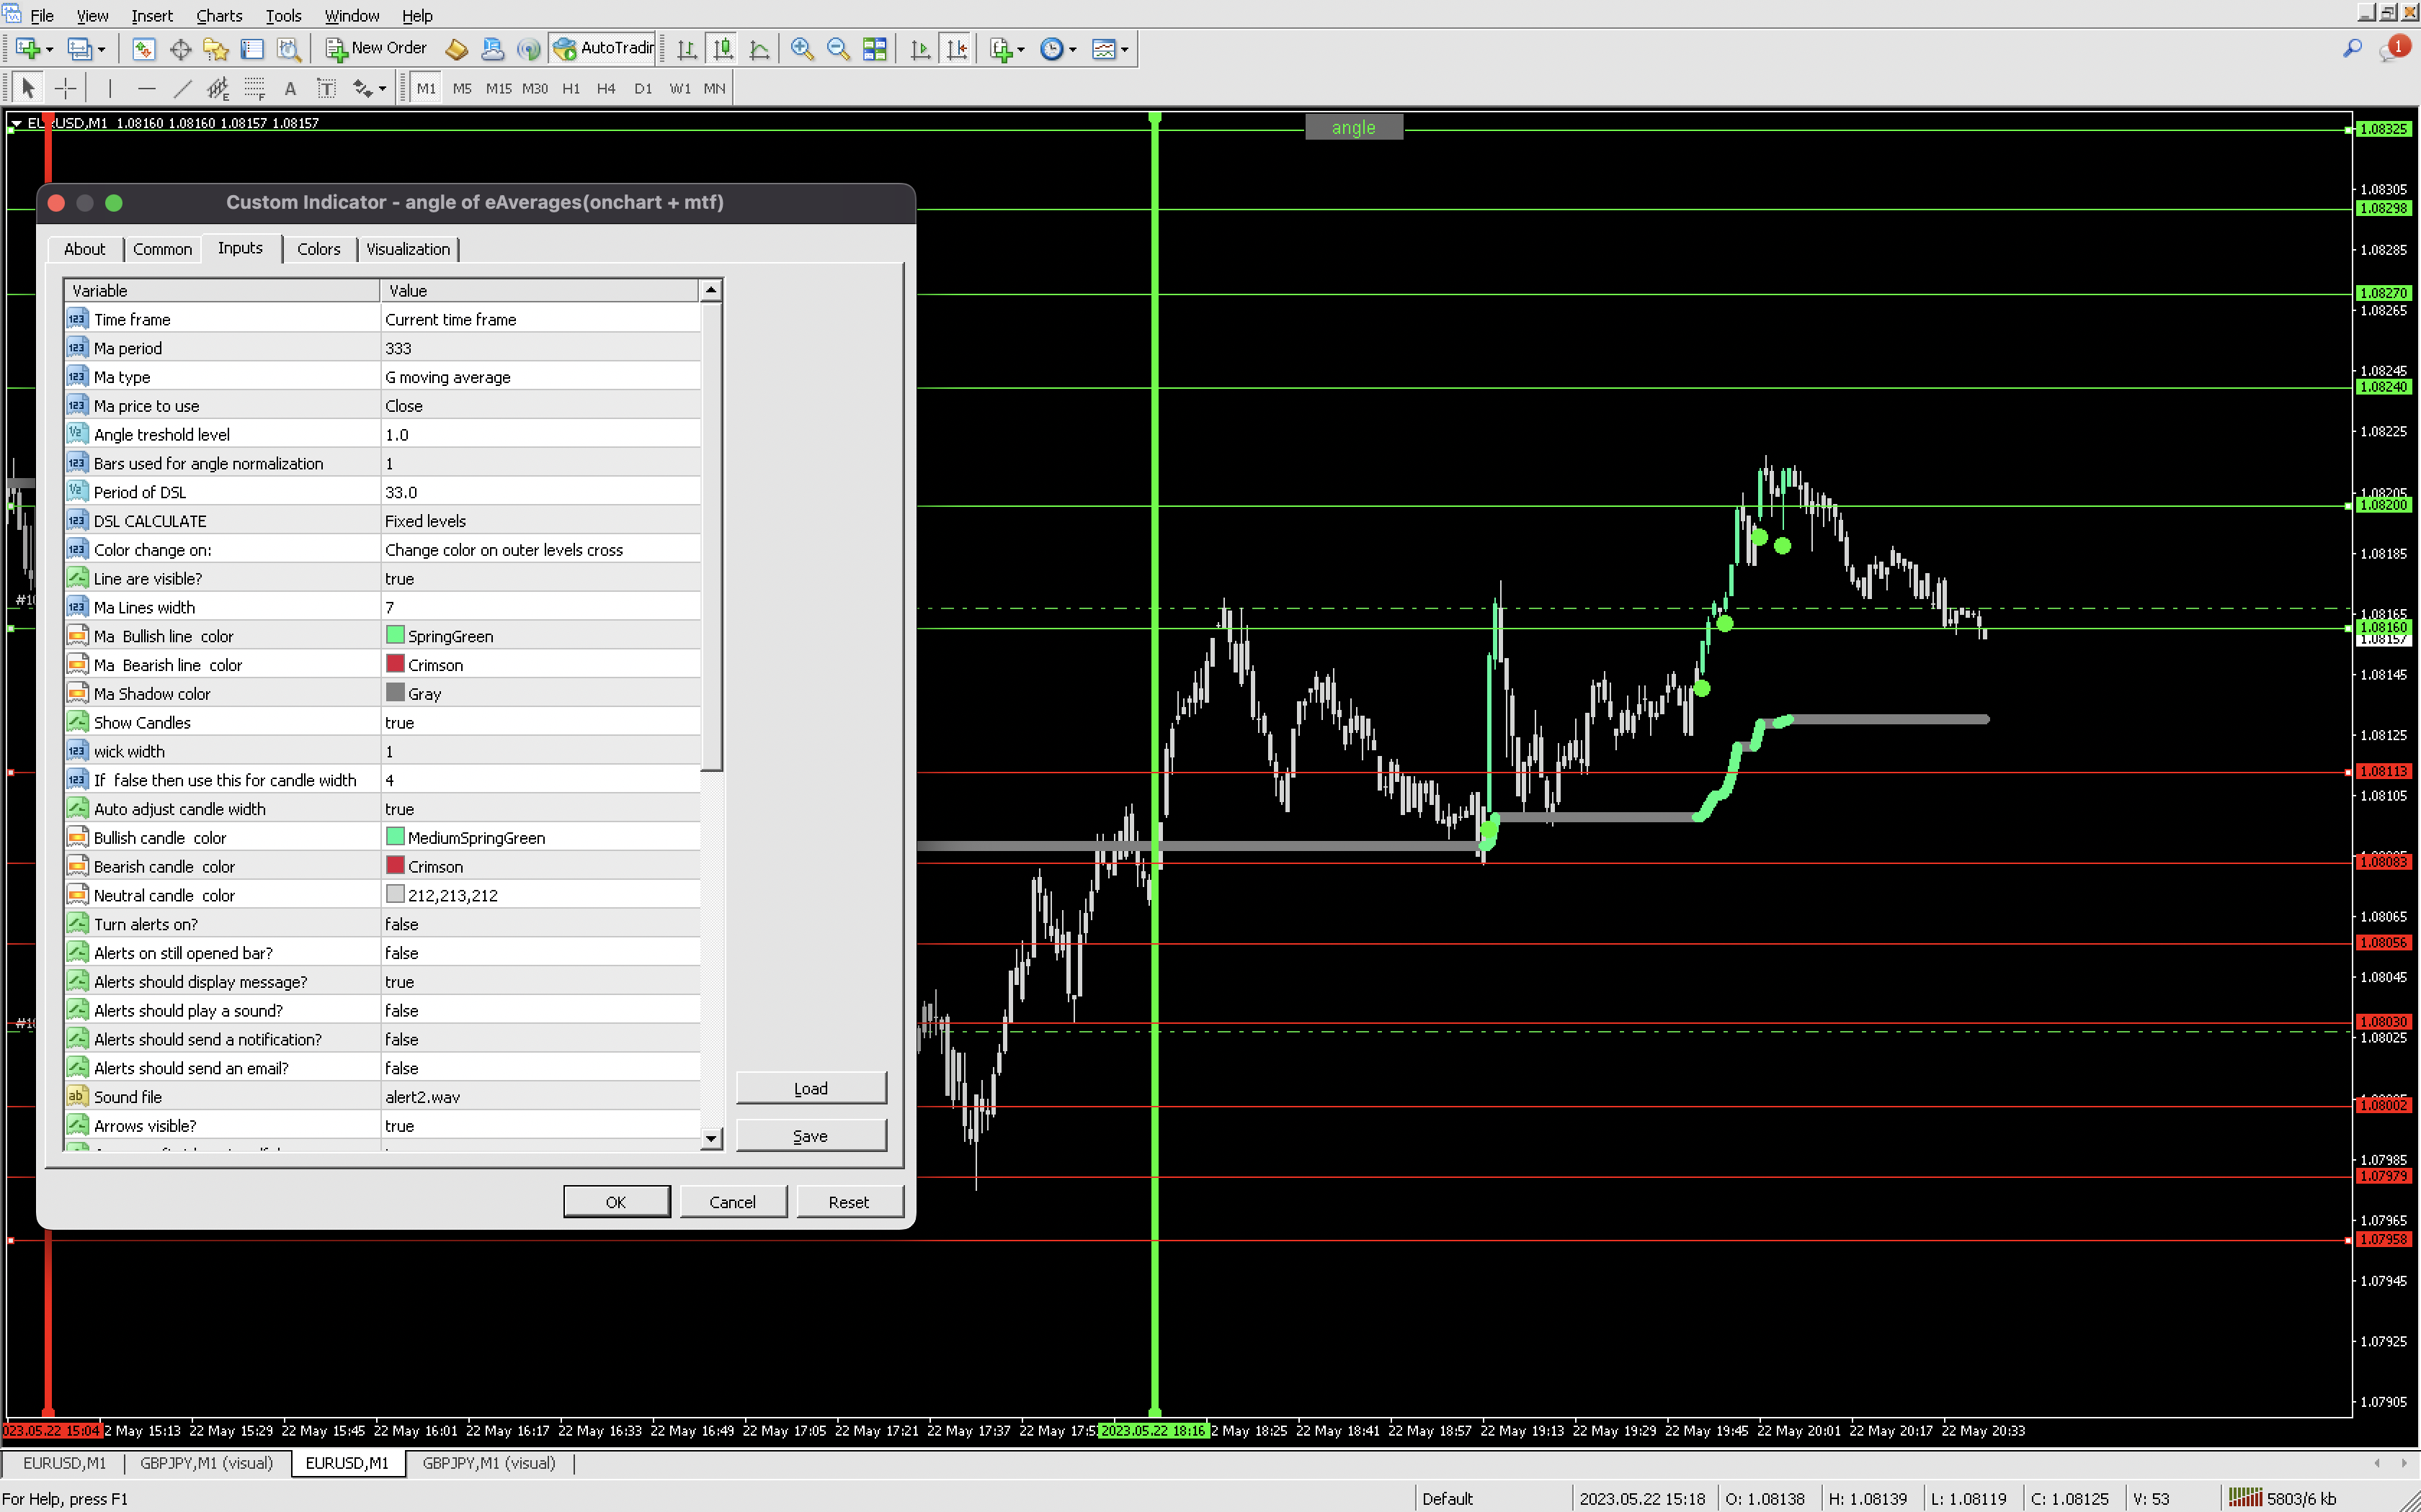The width and height of the screenshot is (2421, 1512).
Task: Select the Draw Trendline tool
Action: click(182, 88)
